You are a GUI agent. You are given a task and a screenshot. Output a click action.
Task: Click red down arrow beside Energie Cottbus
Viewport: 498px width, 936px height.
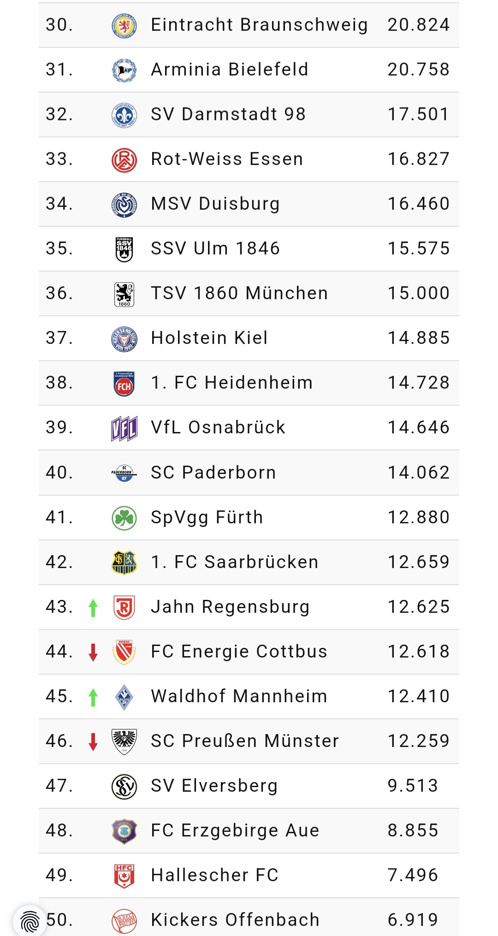(x=93, y=652)
